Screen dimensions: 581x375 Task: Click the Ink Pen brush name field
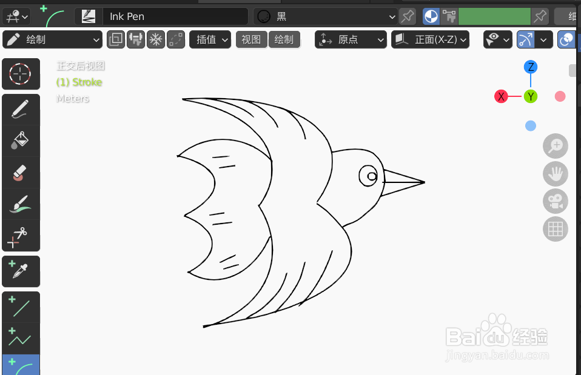(x=176, y=16)
